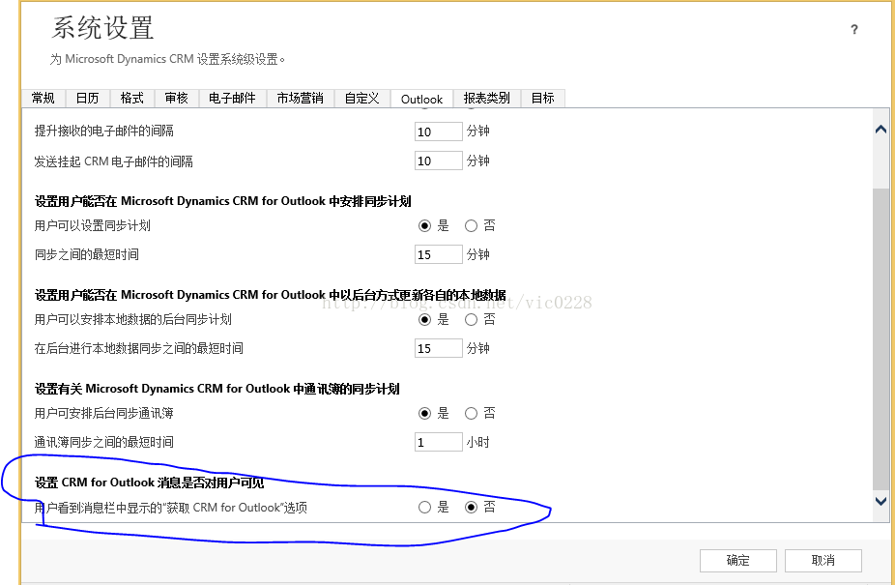This screenshot has width=895, height=585.
Task: Click the 设置用户能否在 Microsoft Dynamics CRM for Outlook 中安排同步计划 heading
Action: [x=222, y=201]
